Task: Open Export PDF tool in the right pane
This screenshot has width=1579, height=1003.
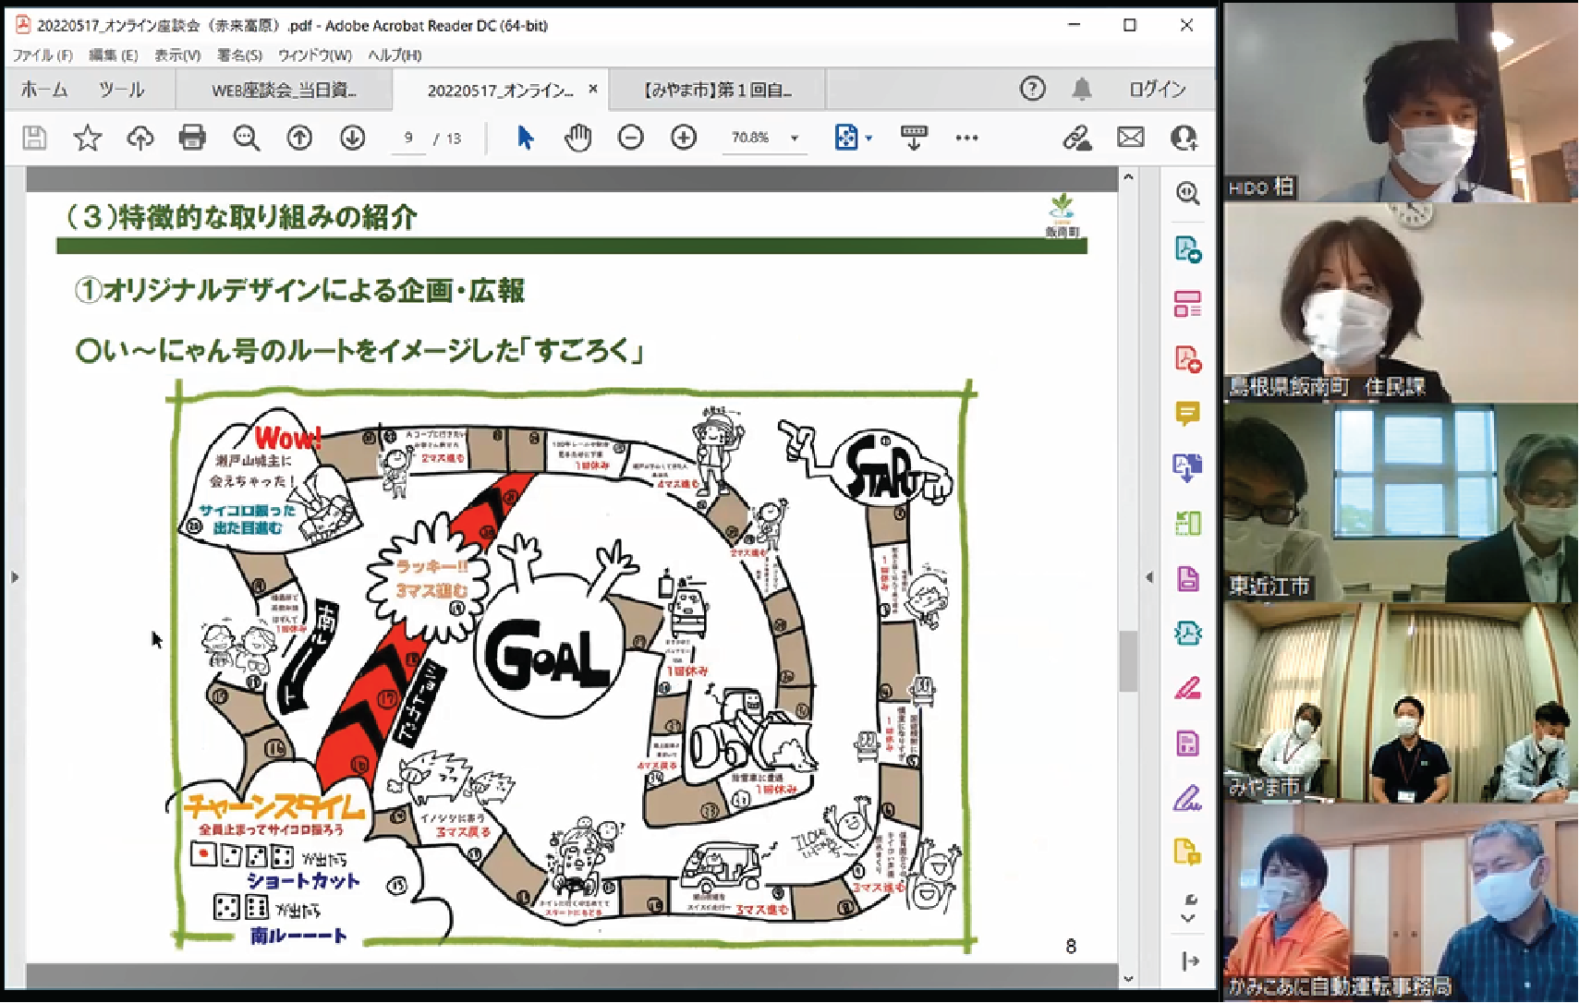Action: [1188, 248]
